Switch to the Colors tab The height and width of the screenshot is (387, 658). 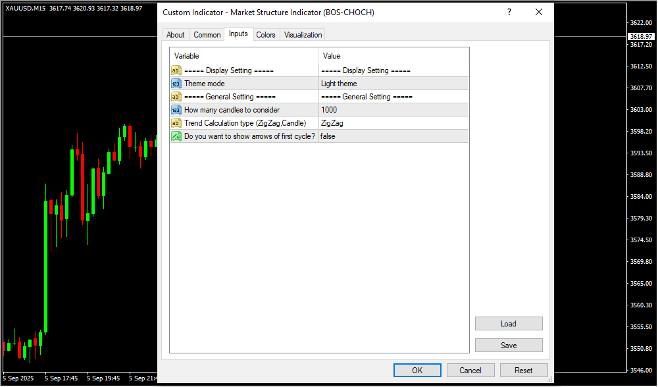(x=266, y=35)
